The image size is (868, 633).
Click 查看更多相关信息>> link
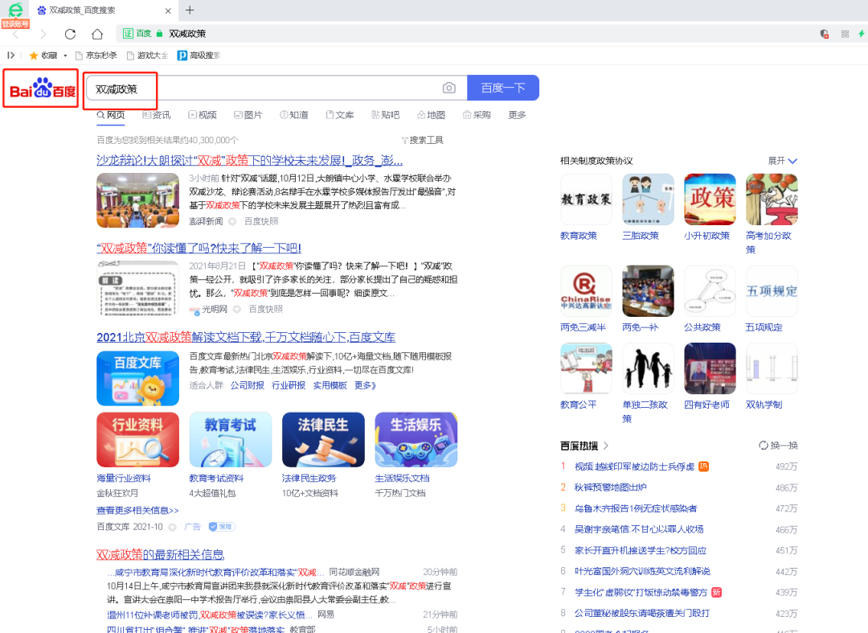137,511
